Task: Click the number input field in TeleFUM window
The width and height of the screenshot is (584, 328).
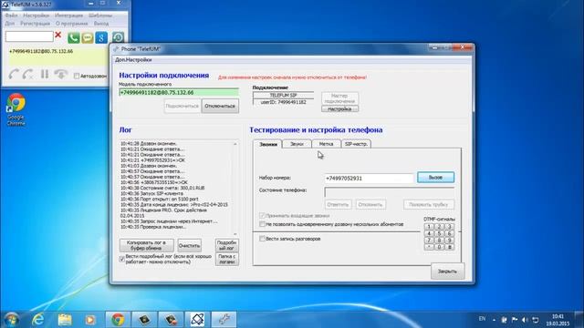Action: pyautogui.click(x=29, y=36)
